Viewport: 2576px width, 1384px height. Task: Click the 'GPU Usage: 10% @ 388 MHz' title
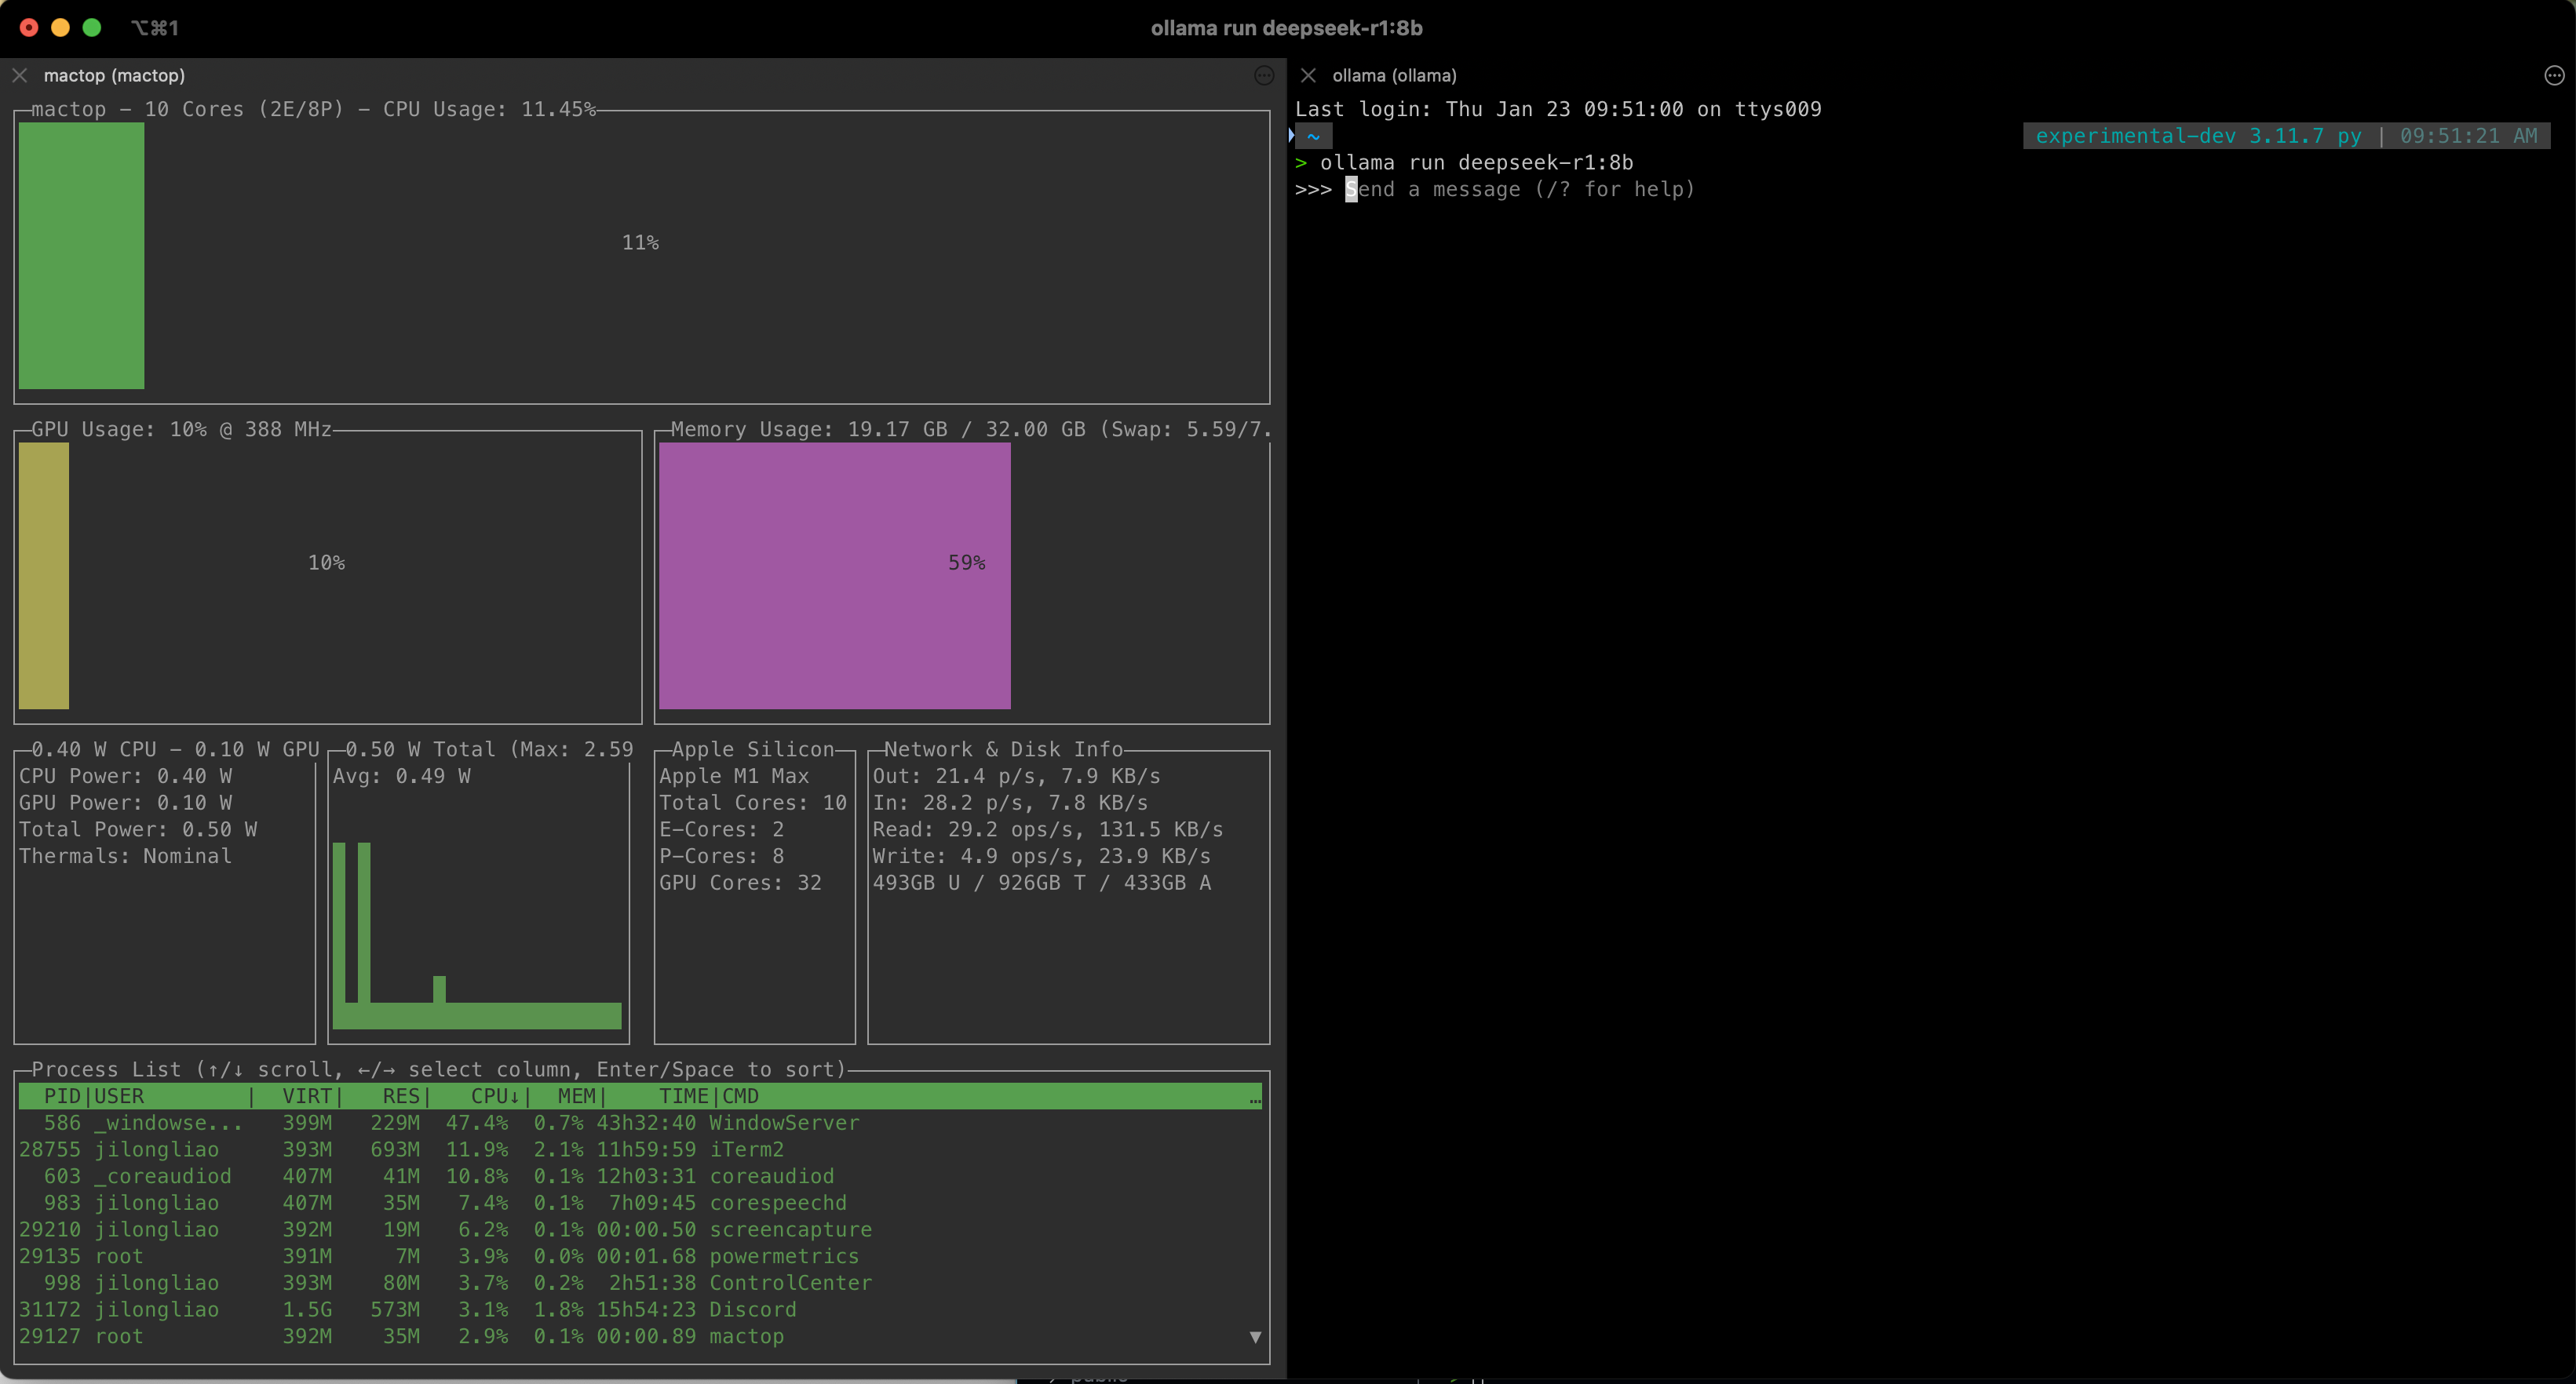(181, 428)
